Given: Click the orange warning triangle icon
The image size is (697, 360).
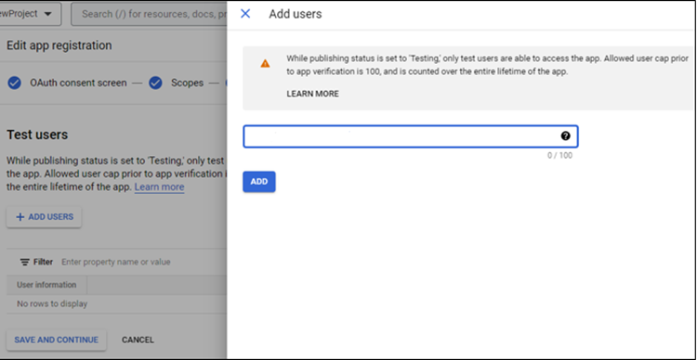Looking at the screenshot, I should pyautogui.click(x=265, y=63).
